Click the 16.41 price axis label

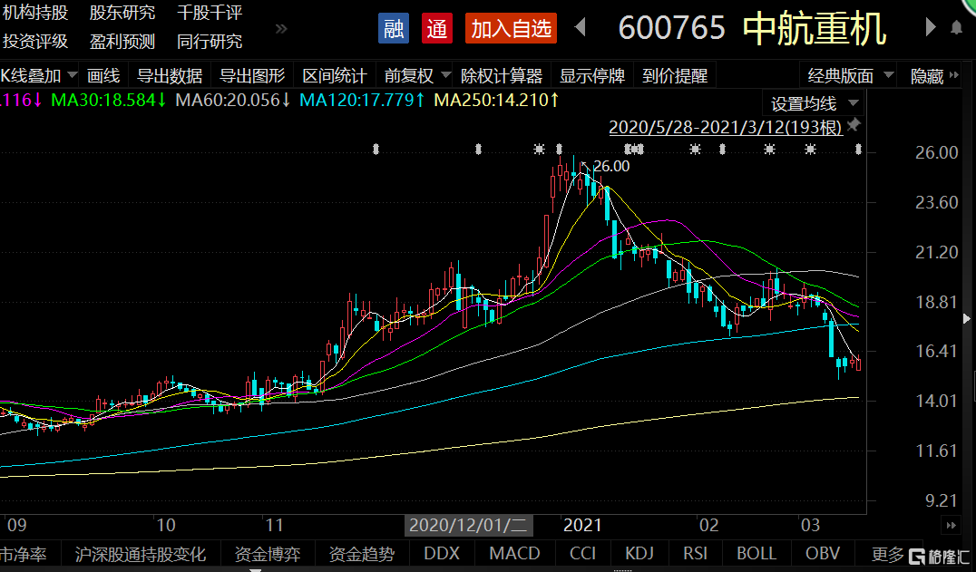tap(937, 352)
